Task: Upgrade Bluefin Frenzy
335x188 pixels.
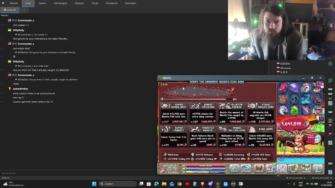Action: click(232, 113)
